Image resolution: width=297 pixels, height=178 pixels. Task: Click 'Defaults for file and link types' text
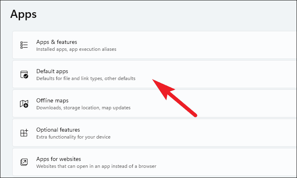click(69, 78)
